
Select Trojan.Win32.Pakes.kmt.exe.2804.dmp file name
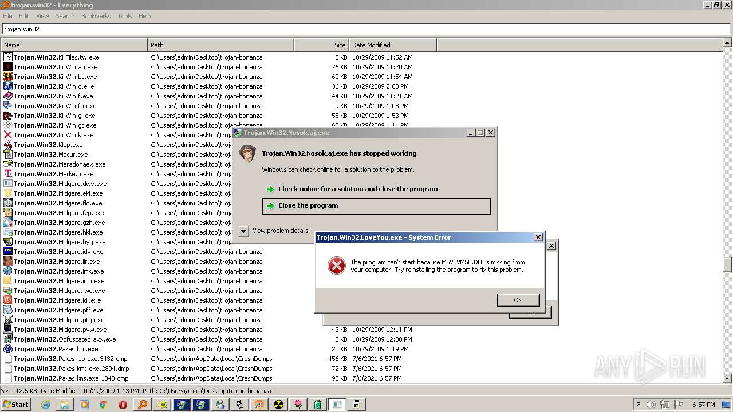(x=71, y=369)
